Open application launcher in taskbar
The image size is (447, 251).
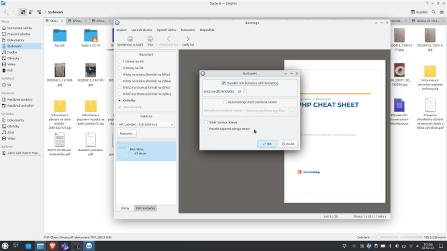[x=5, y=246]
